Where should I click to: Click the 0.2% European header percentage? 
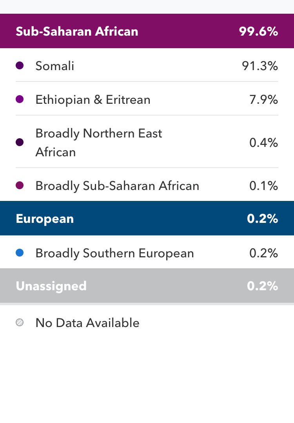coord(262,219)
